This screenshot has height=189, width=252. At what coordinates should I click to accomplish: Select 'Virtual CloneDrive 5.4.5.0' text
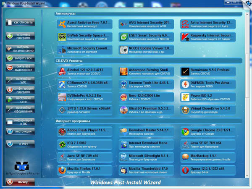[210, 108]
